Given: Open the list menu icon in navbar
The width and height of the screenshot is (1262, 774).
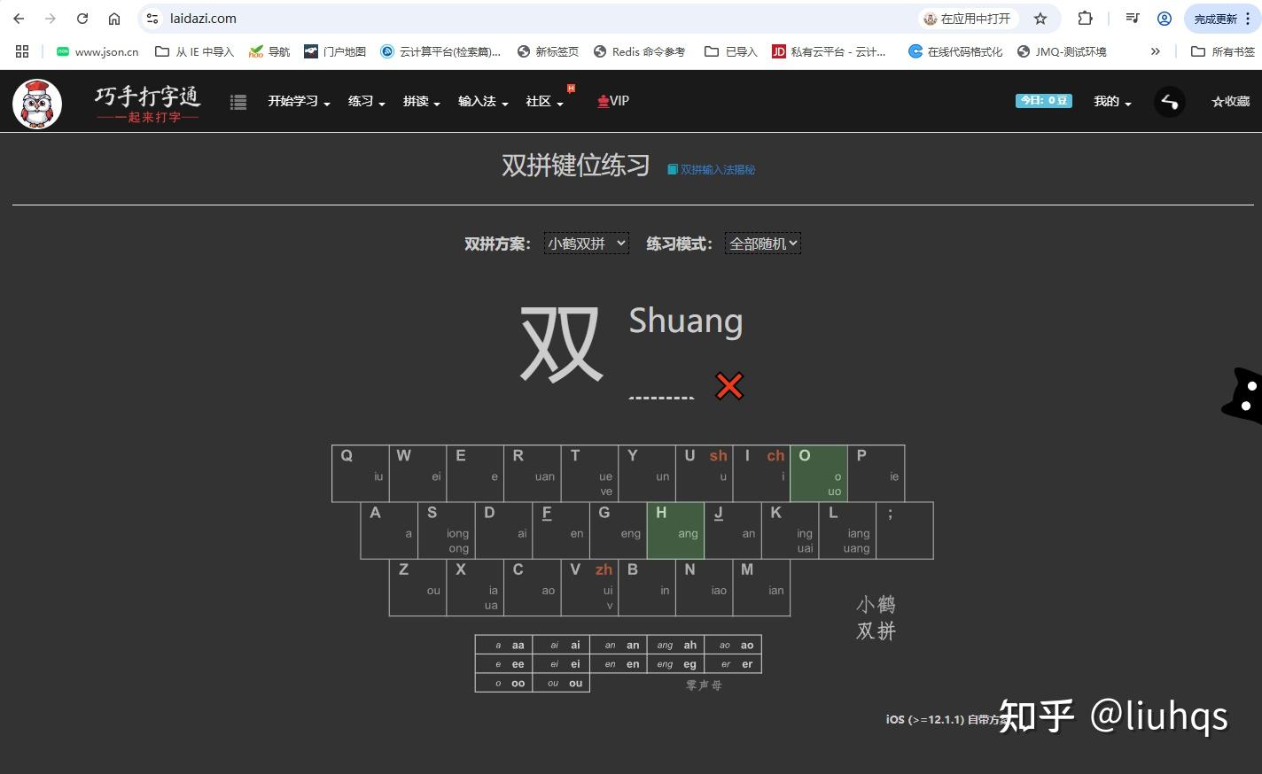Looking at the screenshot, I should (238, 103).
